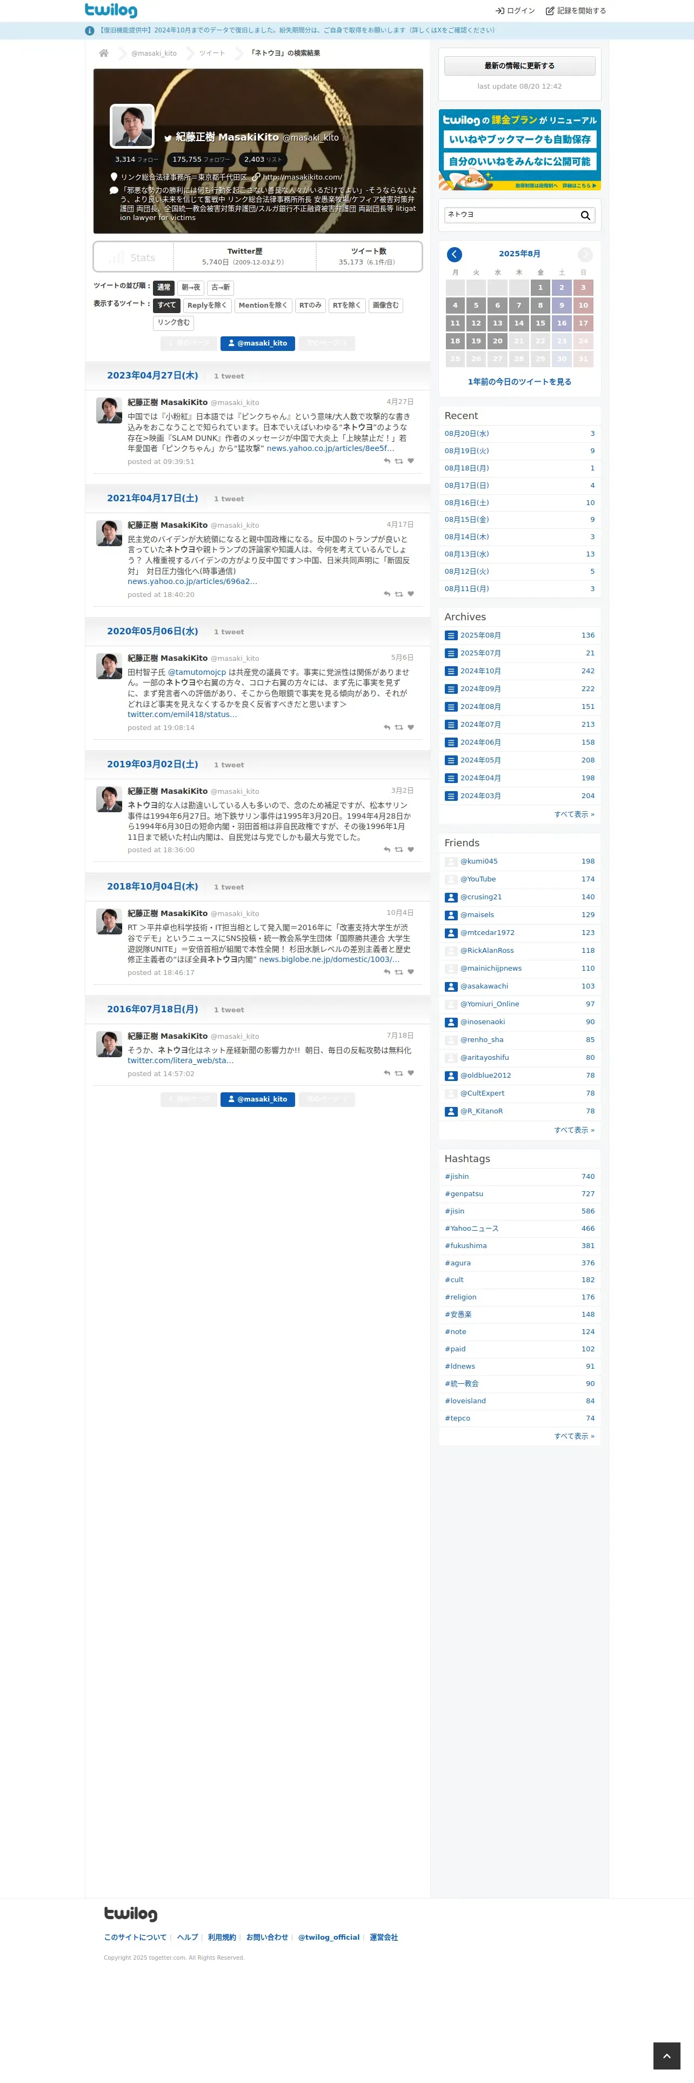694x2083 pixels.
Task: Open 1年前の今日のツイートを見る link
Action: (519, 382)
